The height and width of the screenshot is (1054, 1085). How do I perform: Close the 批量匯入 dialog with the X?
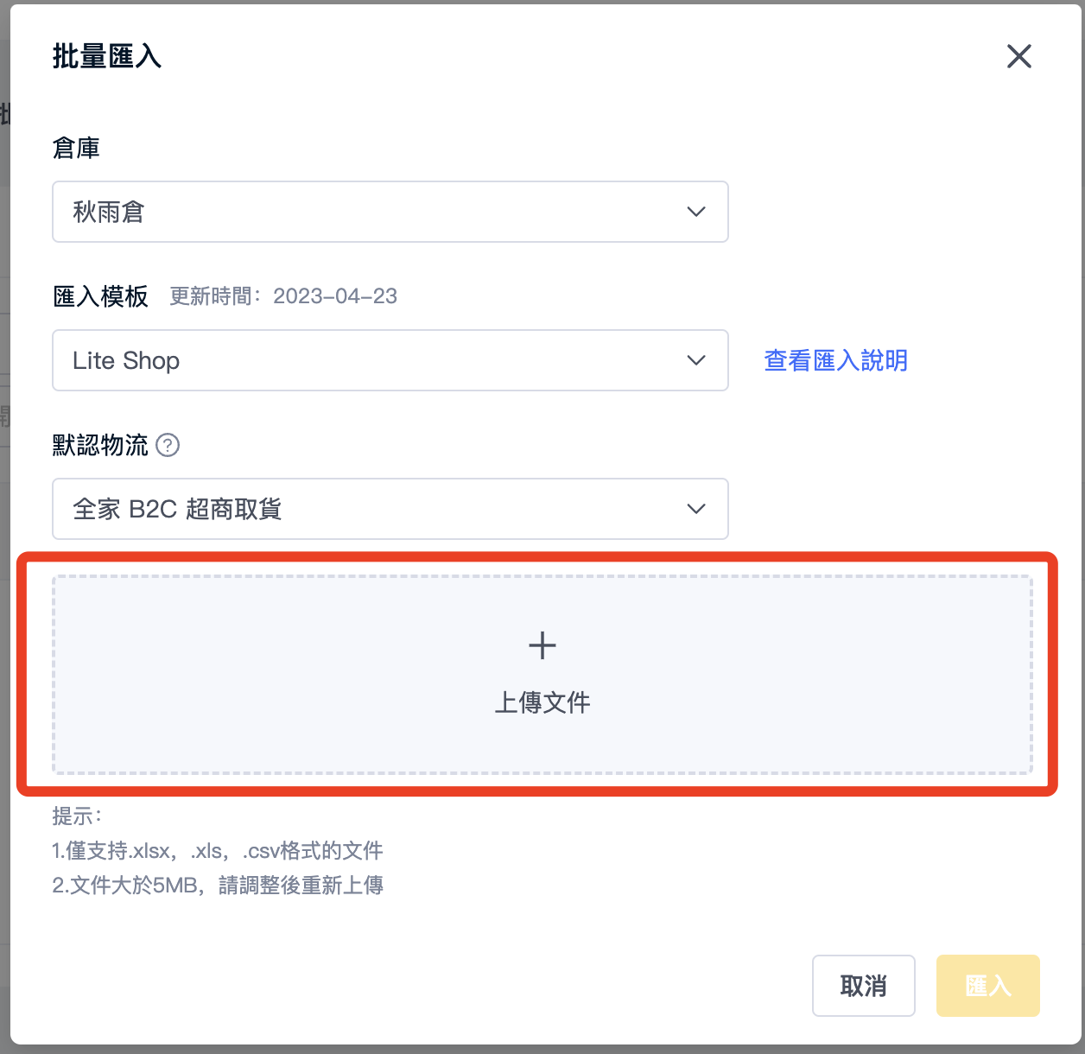pyautogui.click(x=1019, y=57)
